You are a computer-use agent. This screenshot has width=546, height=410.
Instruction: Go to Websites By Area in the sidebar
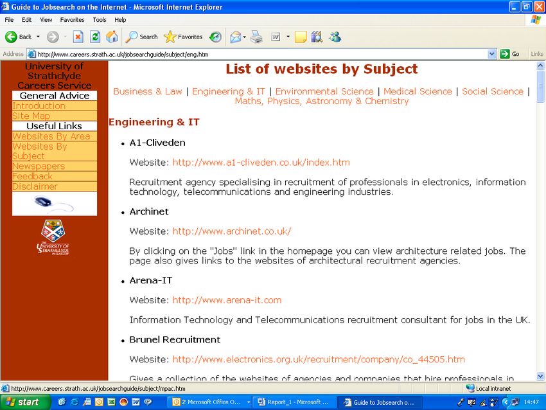coord(51,136)
